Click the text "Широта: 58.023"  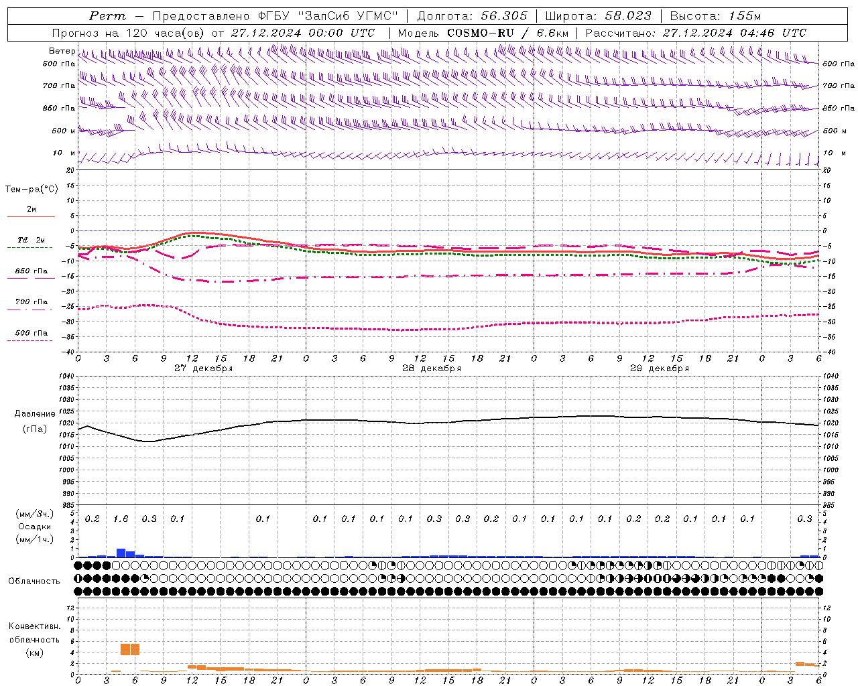(599, 16)
